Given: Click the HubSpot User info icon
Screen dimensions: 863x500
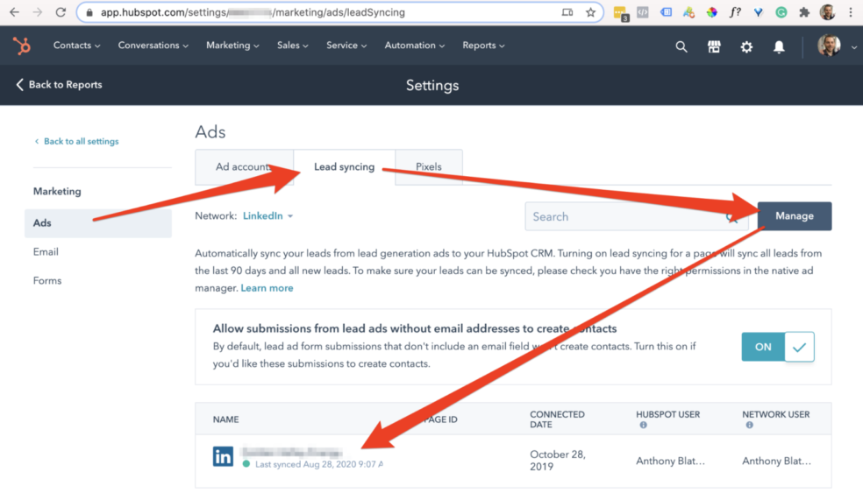Looking at the screenshot, I should tap(643, 425).
